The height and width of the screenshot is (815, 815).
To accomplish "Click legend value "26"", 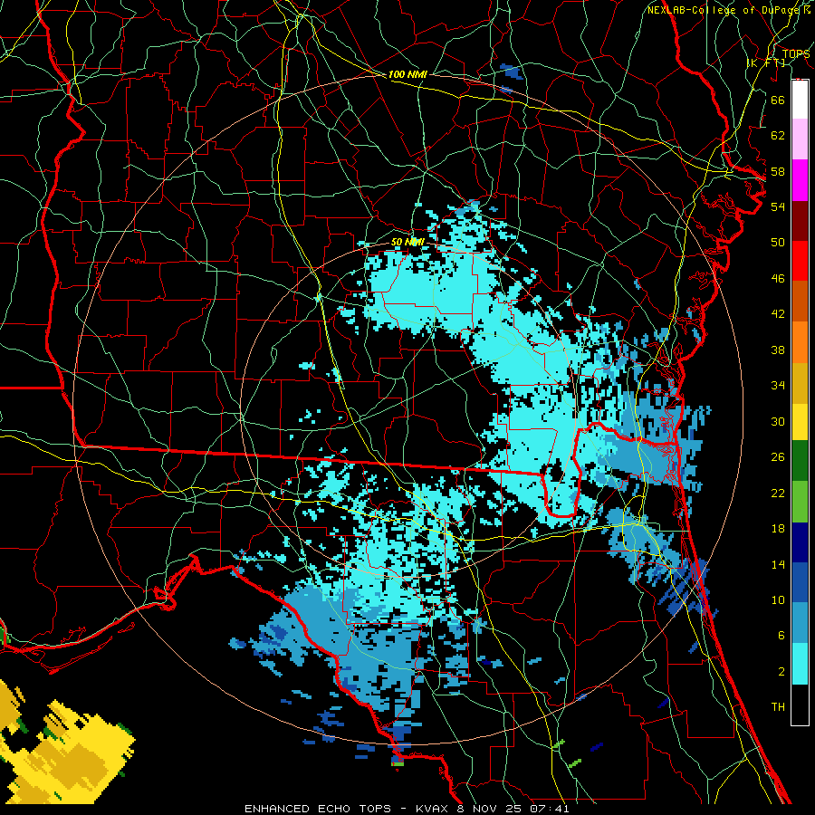I will click(778, 457).
